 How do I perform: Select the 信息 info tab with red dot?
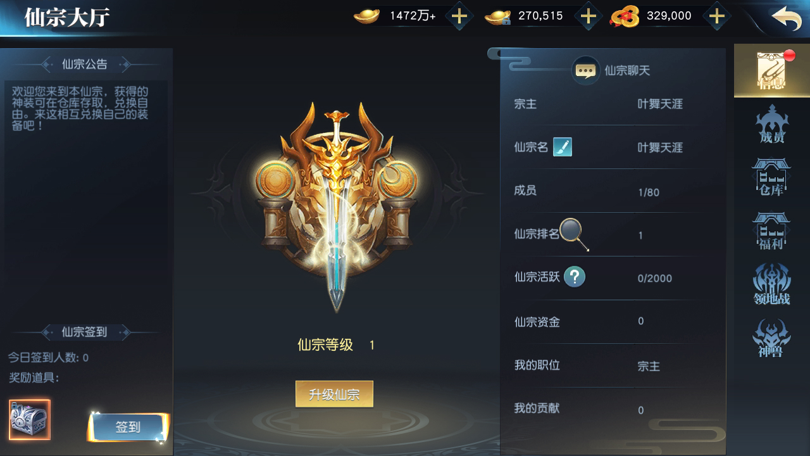point(772,71)
